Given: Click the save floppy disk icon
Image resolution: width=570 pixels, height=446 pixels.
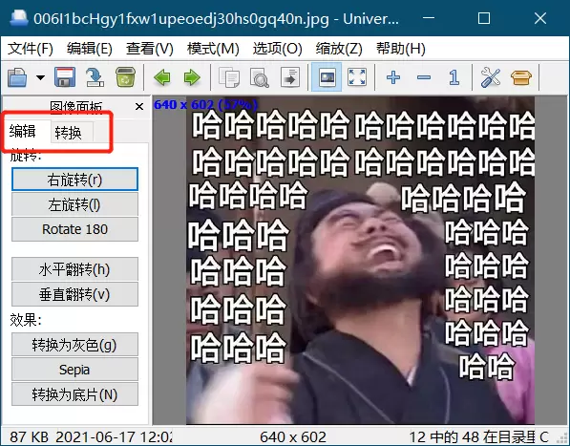Looking at the screenshot, I should [x=65, y=77].
